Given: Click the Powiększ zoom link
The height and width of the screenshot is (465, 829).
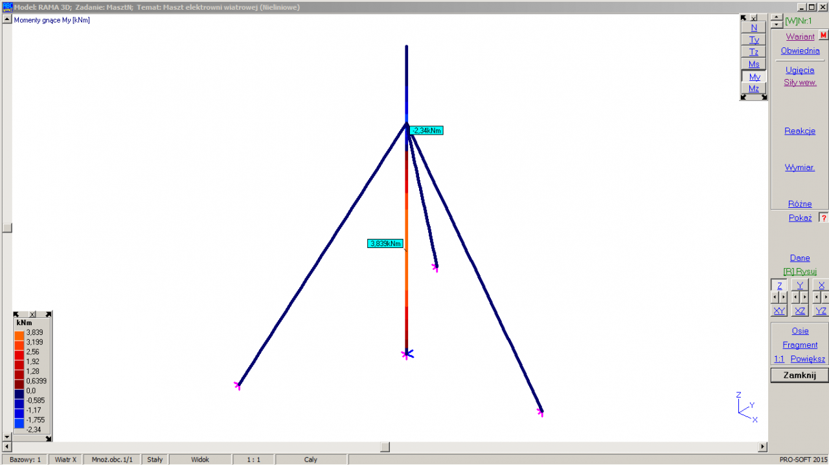Looking at the screenshot, I should [x=808, y=359].
